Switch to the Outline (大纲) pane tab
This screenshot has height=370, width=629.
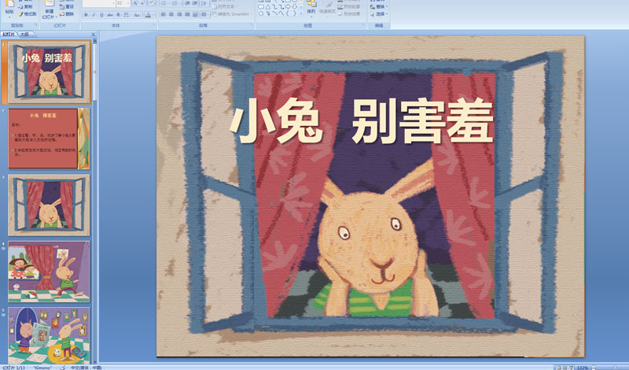24,35
